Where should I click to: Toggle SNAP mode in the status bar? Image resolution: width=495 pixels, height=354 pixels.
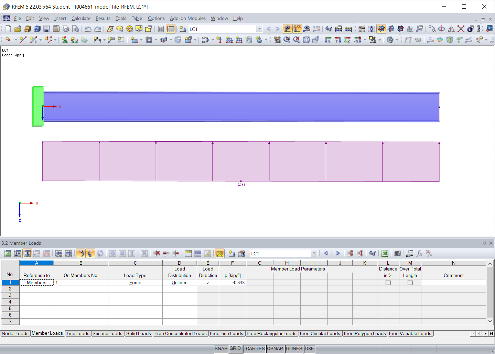tap(221, 349)
